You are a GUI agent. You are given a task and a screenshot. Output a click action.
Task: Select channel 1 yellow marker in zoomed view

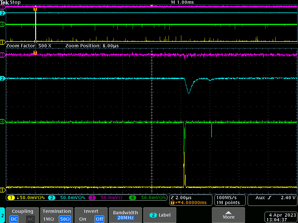point(2,190)
